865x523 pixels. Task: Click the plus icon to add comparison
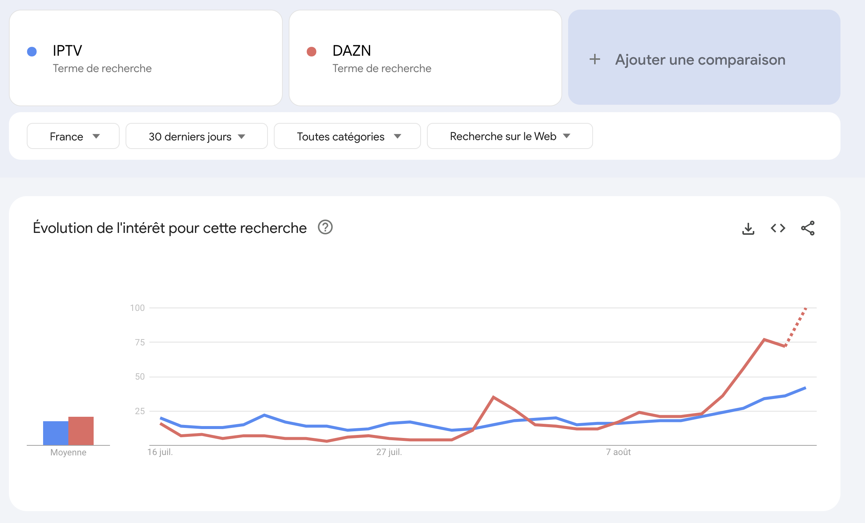click(595, 59)
